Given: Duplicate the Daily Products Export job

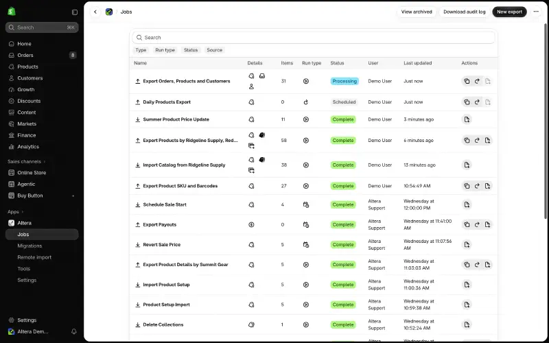Looking at the screenshot, I should click(467, 102).
